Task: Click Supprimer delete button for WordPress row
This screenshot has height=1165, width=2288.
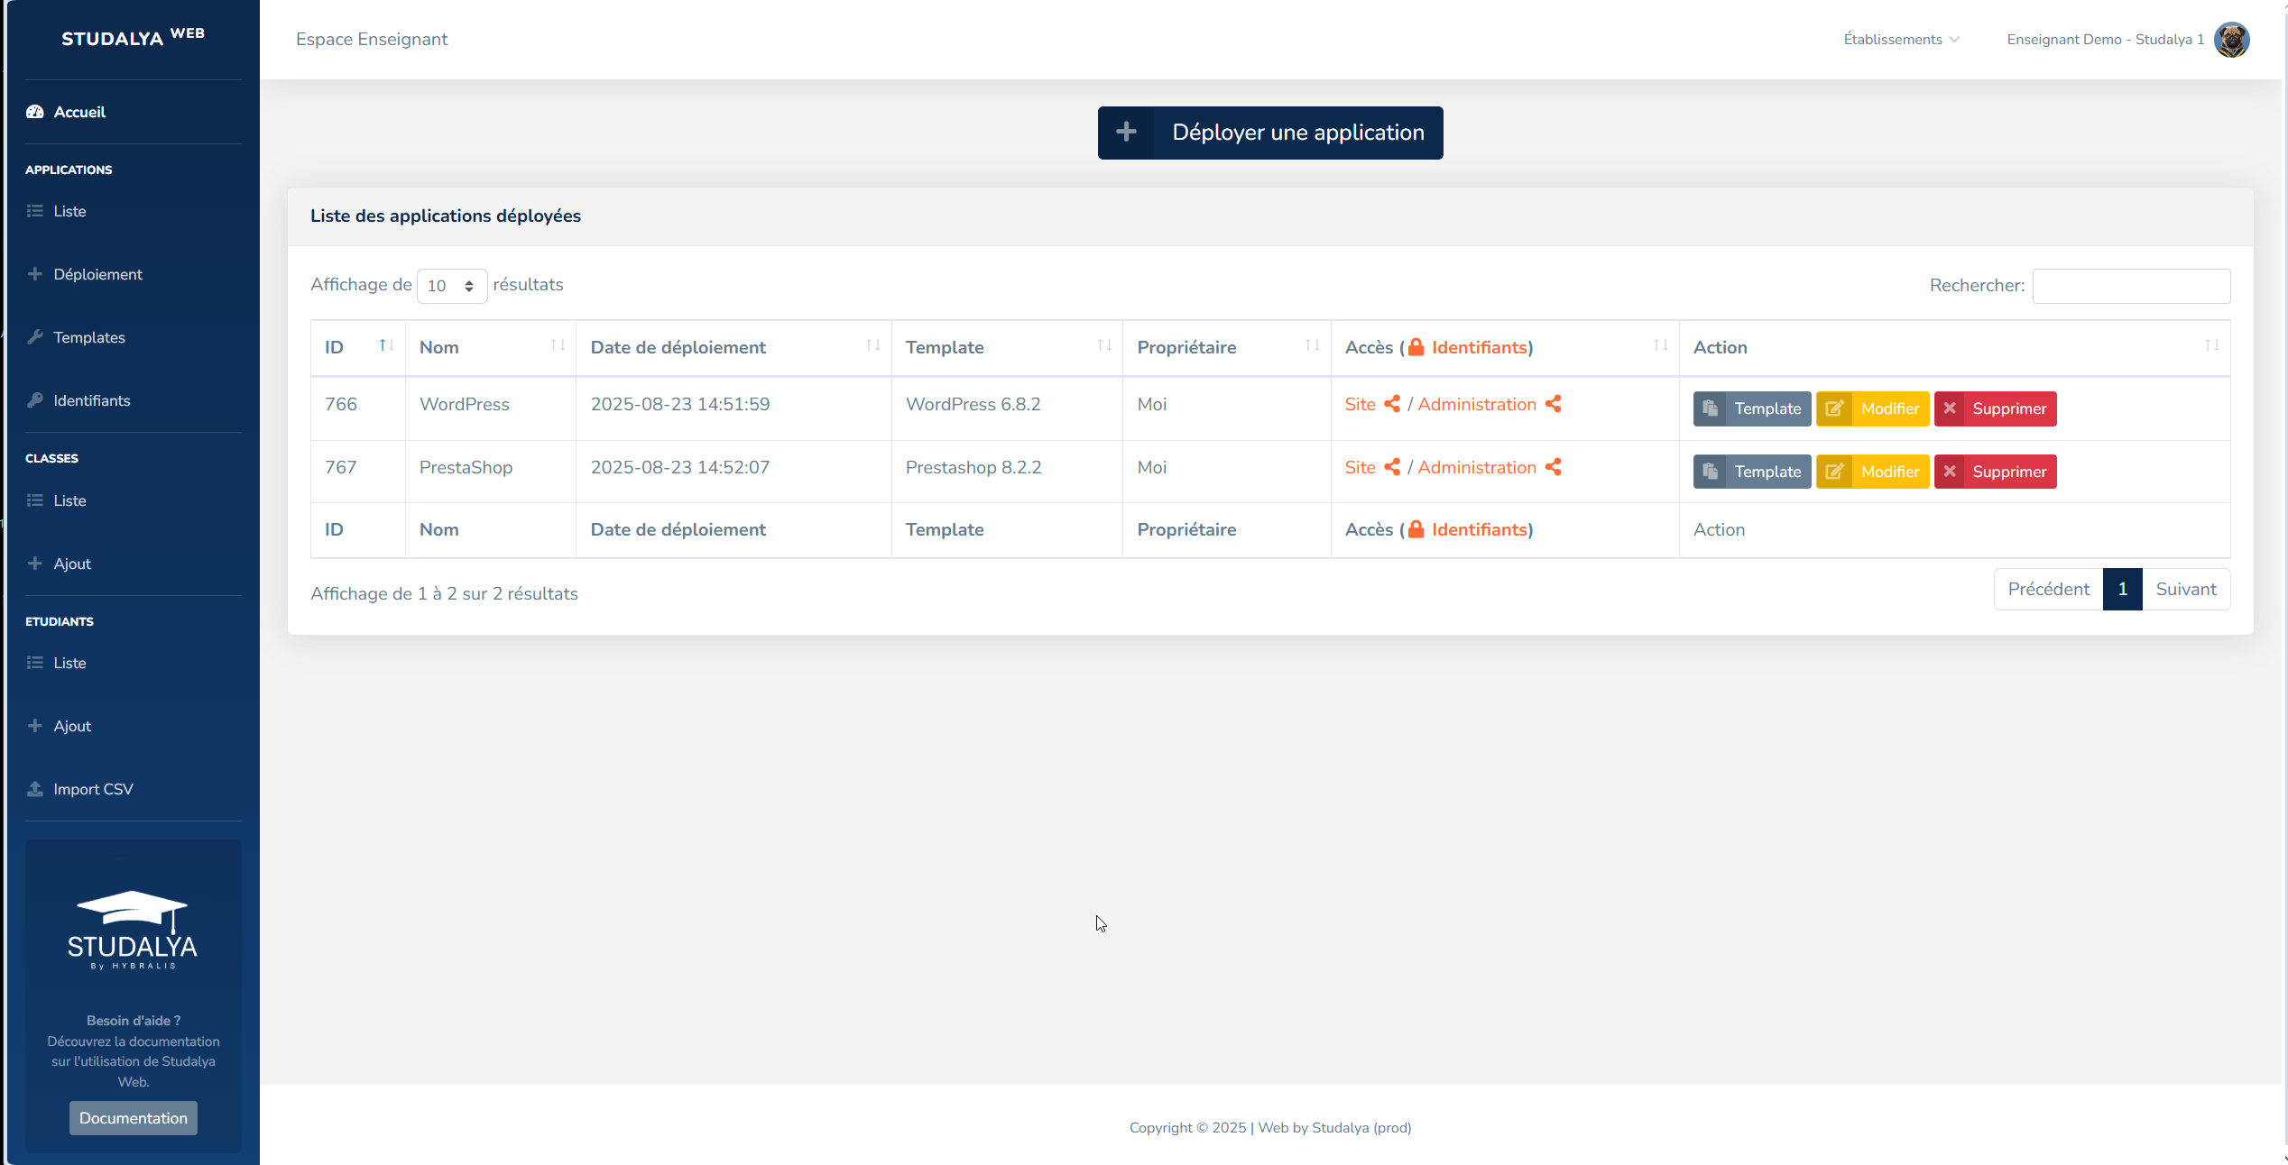Action: point(1995,408)
